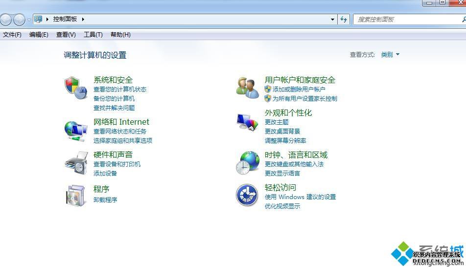
Task: Open the Network and Internet globe icon
Action: [x=76, y=131]
